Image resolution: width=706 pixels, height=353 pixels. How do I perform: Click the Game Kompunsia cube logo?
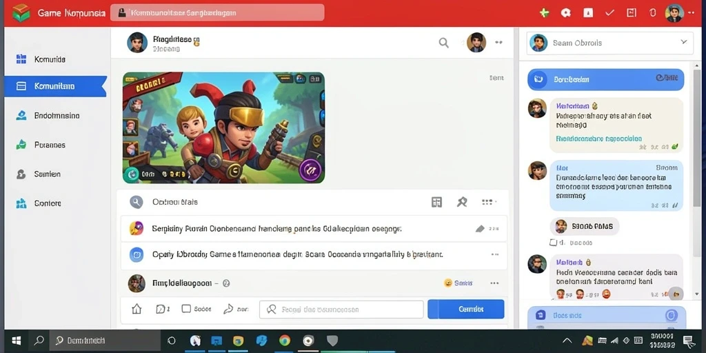coord(21,12)
